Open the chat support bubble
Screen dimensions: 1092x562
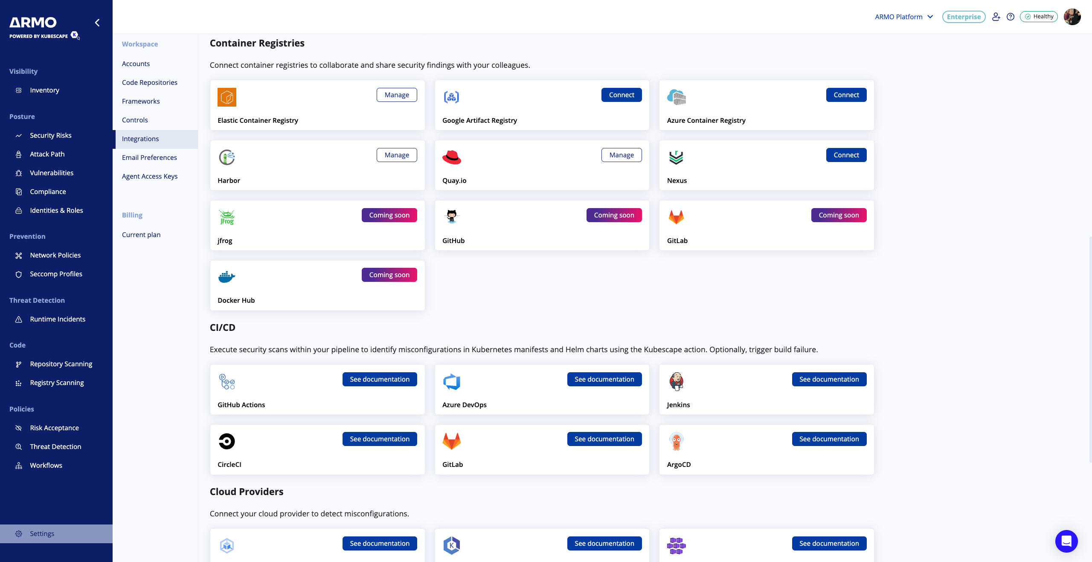1066,541
